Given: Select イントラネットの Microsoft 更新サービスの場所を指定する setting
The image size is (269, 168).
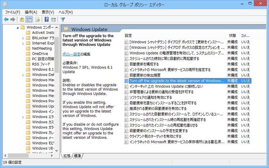Looking at the screenshot, I should click(170, 70).
